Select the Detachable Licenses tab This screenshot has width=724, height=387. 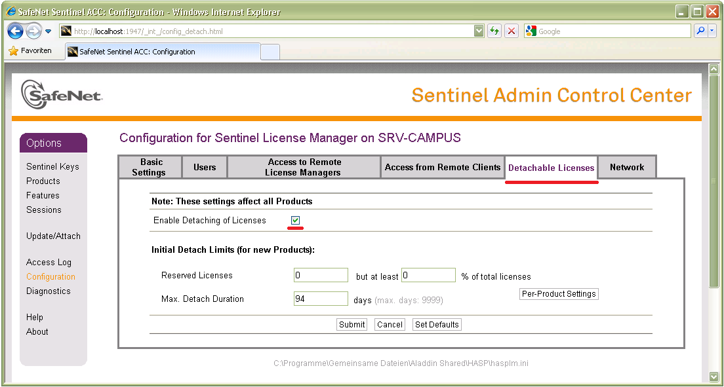pos(552,168)
